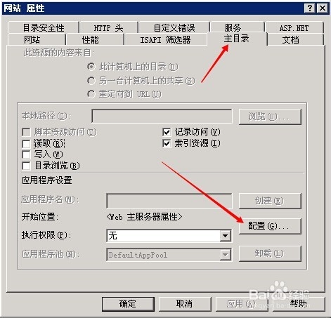The height and width of the screenshot is (318, 331).
Task: Close the 网站 属性 dialog
Action: pos(322,8)
